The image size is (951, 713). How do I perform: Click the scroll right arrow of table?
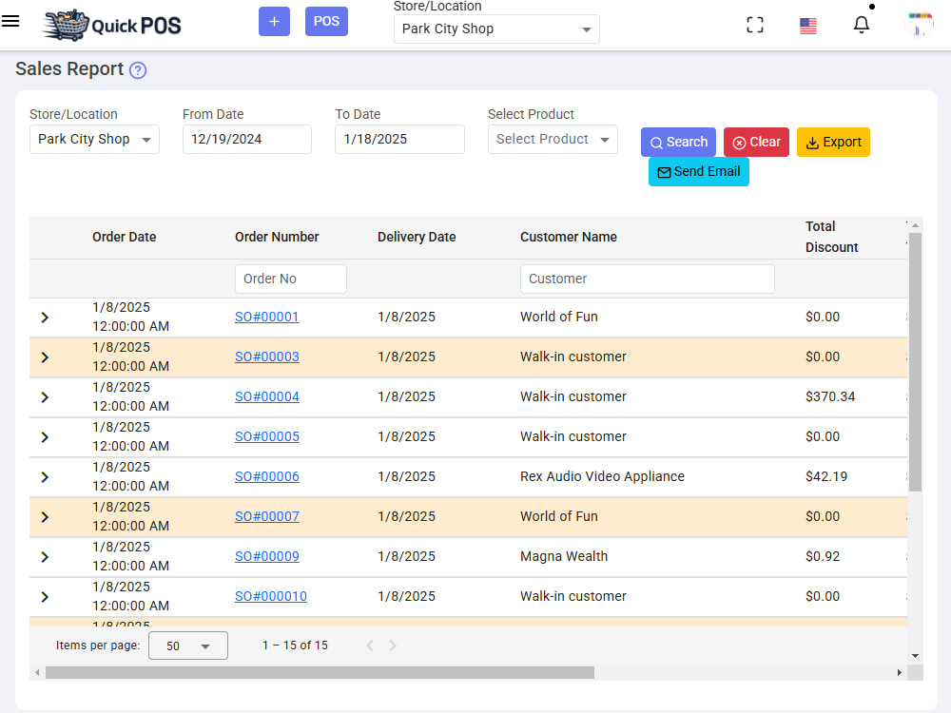[899, 673]
